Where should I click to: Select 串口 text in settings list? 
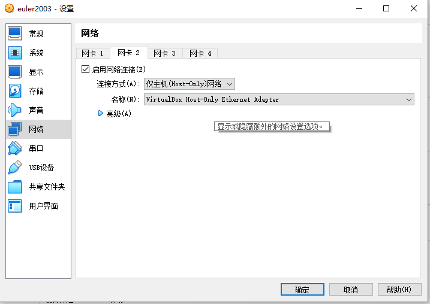(x=36, y=148)
